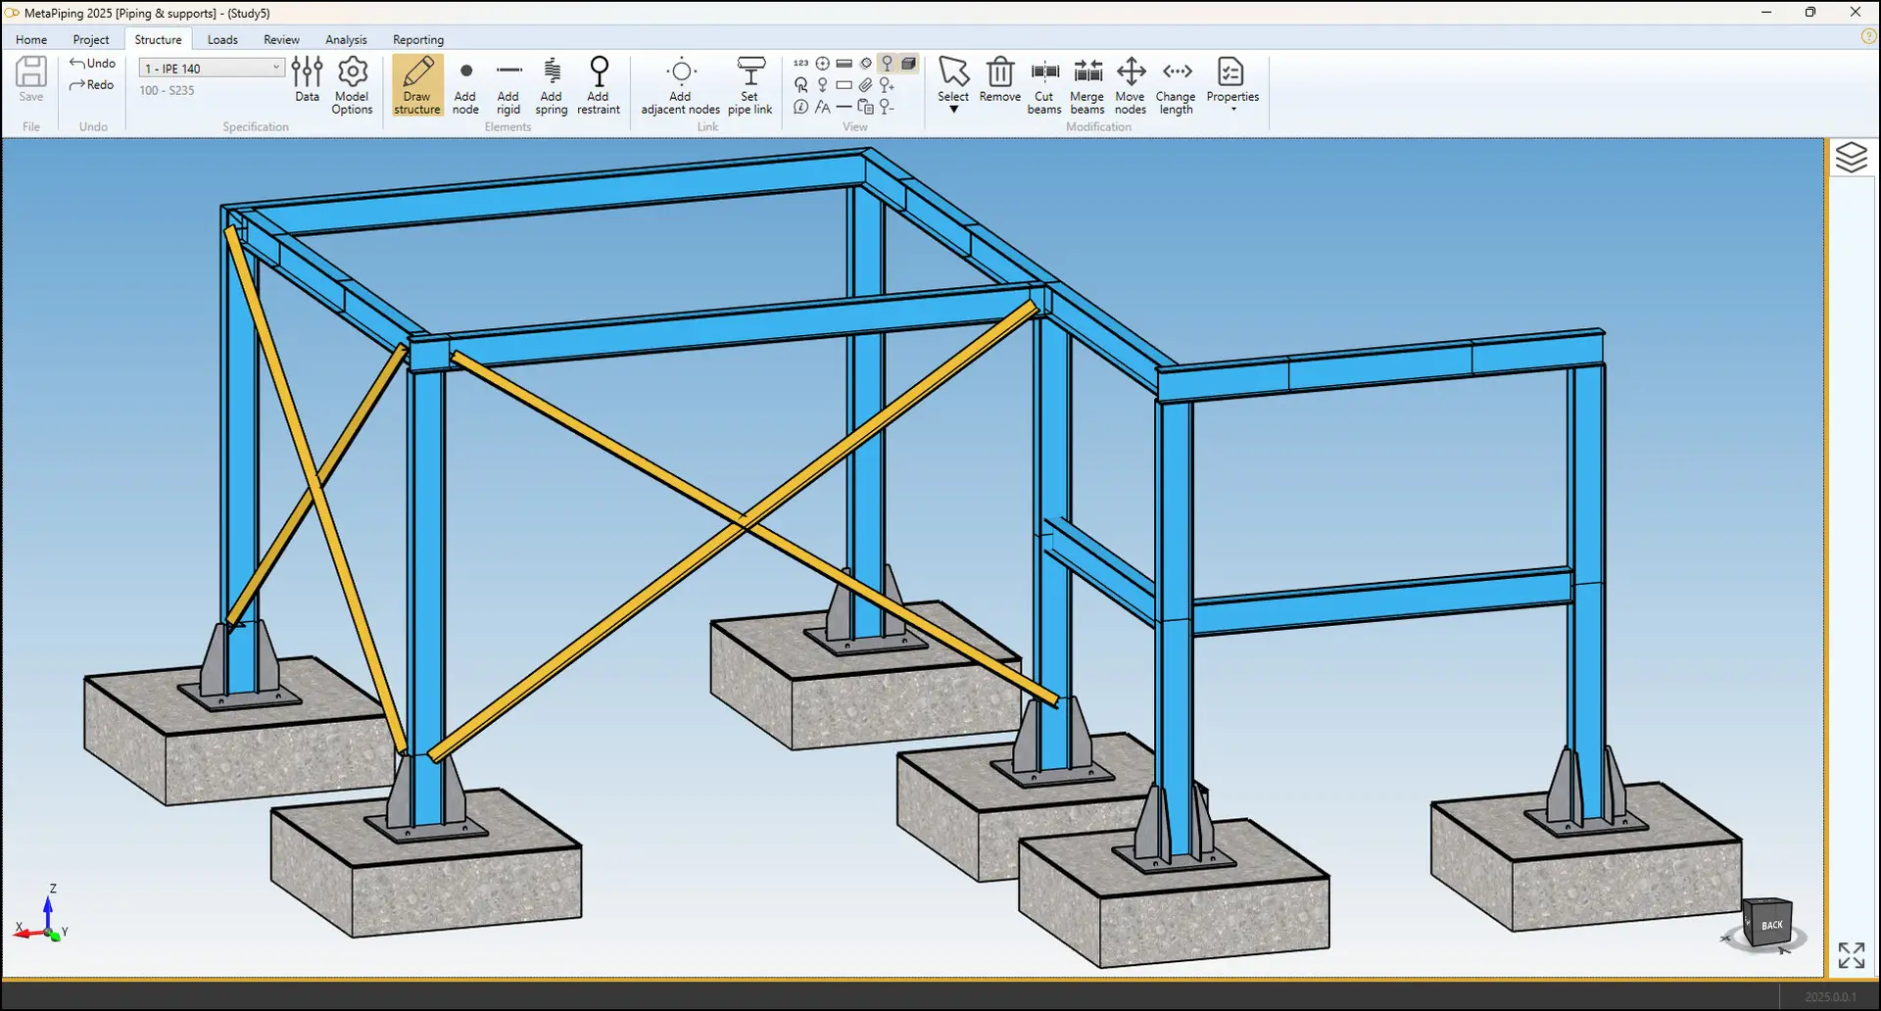
Task: Toggle node numbers 123 display
Action: 800,63
